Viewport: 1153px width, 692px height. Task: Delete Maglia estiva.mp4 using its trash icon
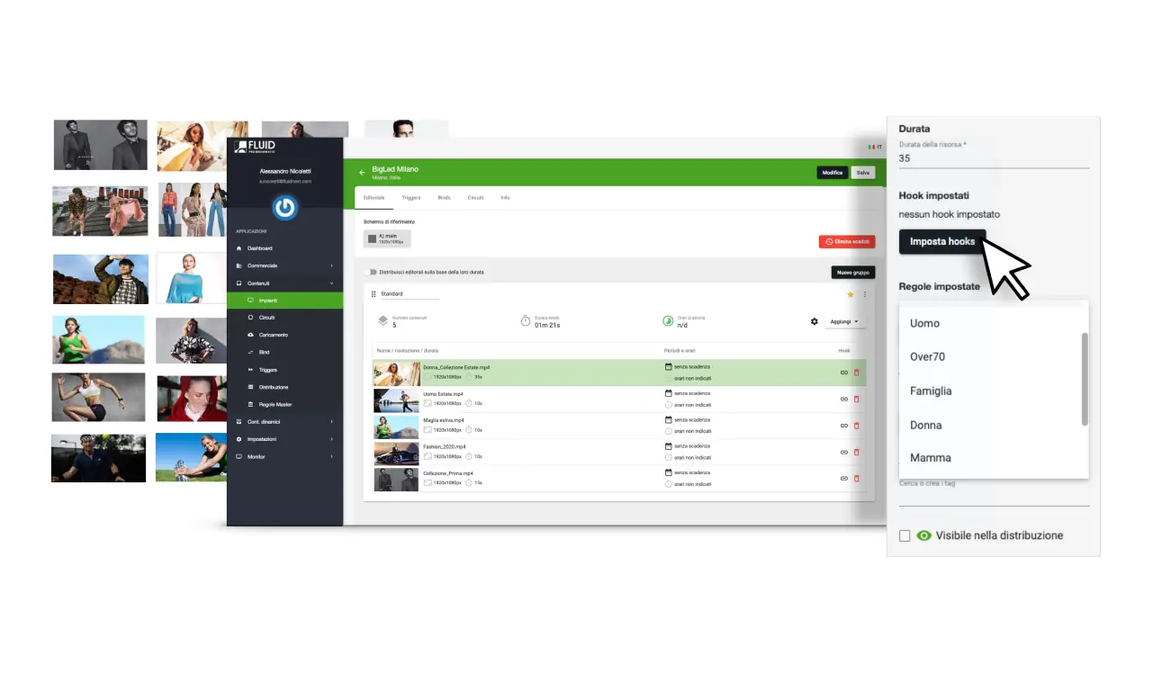(x=856, y=426)
